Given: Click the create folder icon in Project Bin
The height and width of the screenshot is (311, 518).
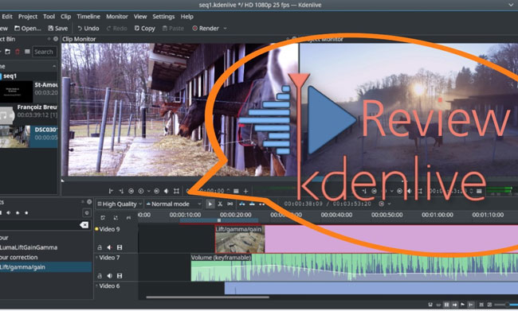Looking at the screenshot, I should point(8,52).
